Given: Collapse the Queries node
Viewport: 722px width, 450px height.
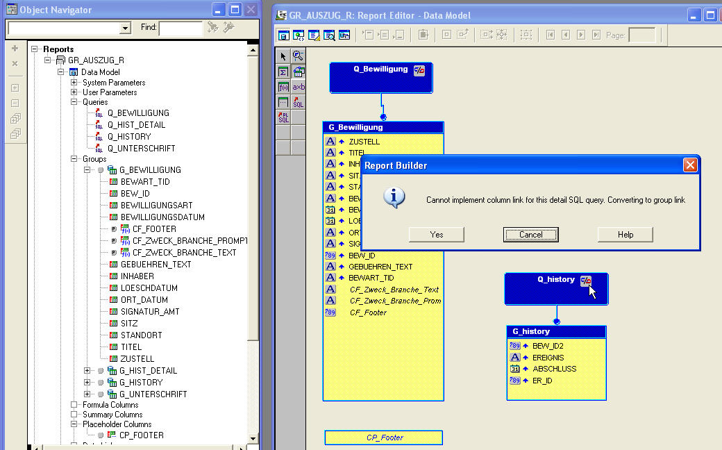Looking at the screenshot, I should 74,102.
